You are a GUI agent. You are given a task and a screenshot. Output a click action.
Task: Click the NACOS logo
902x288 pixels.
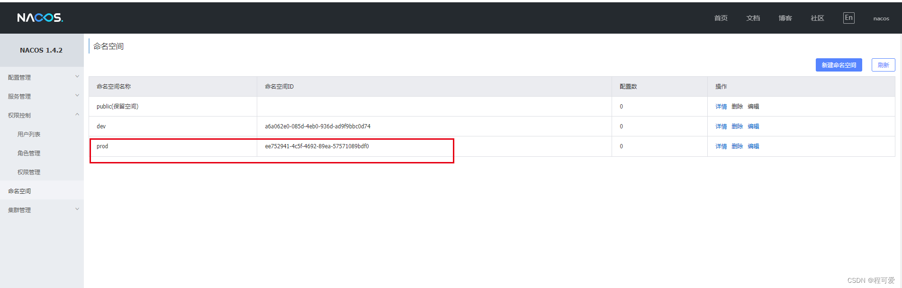coord(40,18)
